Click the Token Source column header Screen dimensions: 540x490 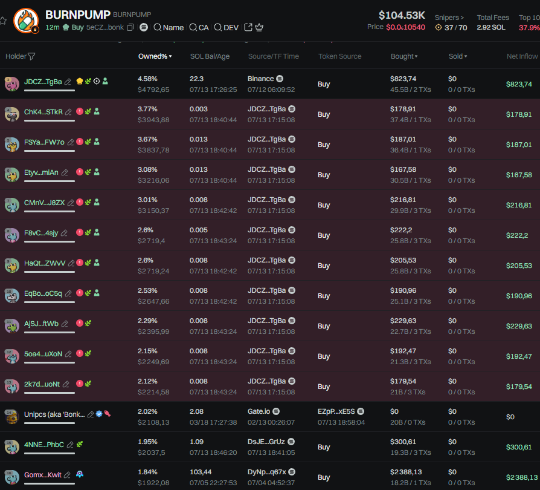pyautogui.click(x=339, y=56)
